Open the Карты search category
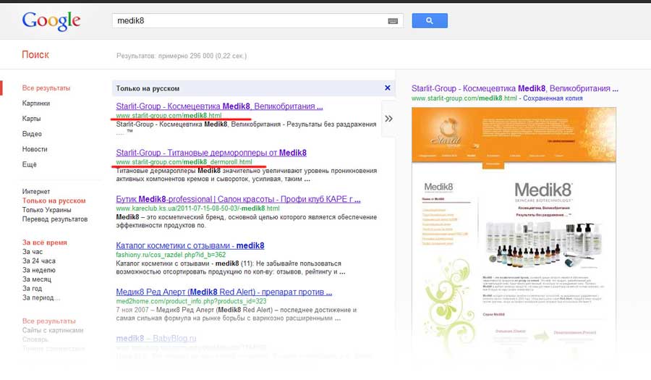 point(32,119)
